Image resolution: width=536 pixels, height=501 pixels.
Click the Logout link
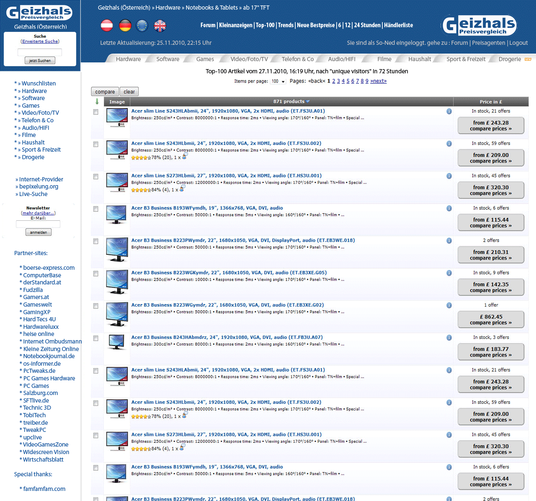click(518, 43)
